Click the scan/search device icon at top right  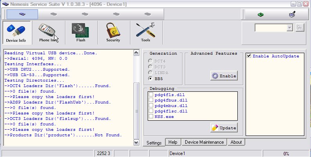(x=292, y=14)
